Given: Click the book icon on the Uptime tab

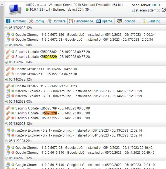Looking at the screenshot, I should 99,21.
